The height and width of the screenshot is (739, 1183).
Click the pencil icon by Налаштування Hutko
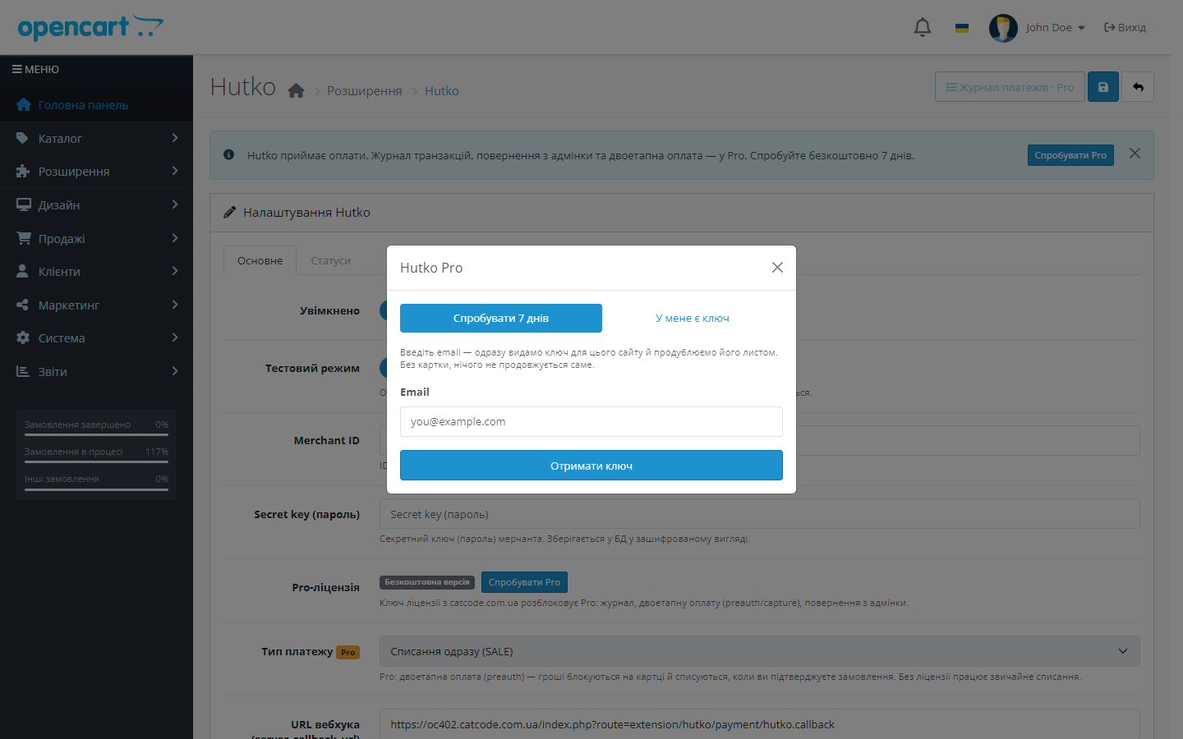click(x=230, y=213)
